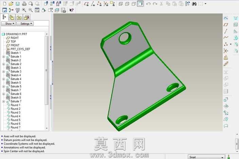Click the Context-sensitive Help pointer icon
239x159 pixels.
(72, 10)
